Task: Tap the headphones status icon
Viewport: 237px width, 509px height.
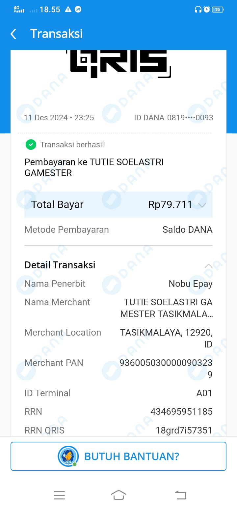Action: click(x=198, y=10)
